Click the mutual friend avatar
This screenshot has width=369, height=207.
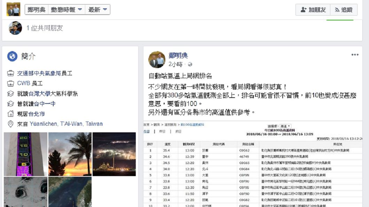[x=15, y=28]
